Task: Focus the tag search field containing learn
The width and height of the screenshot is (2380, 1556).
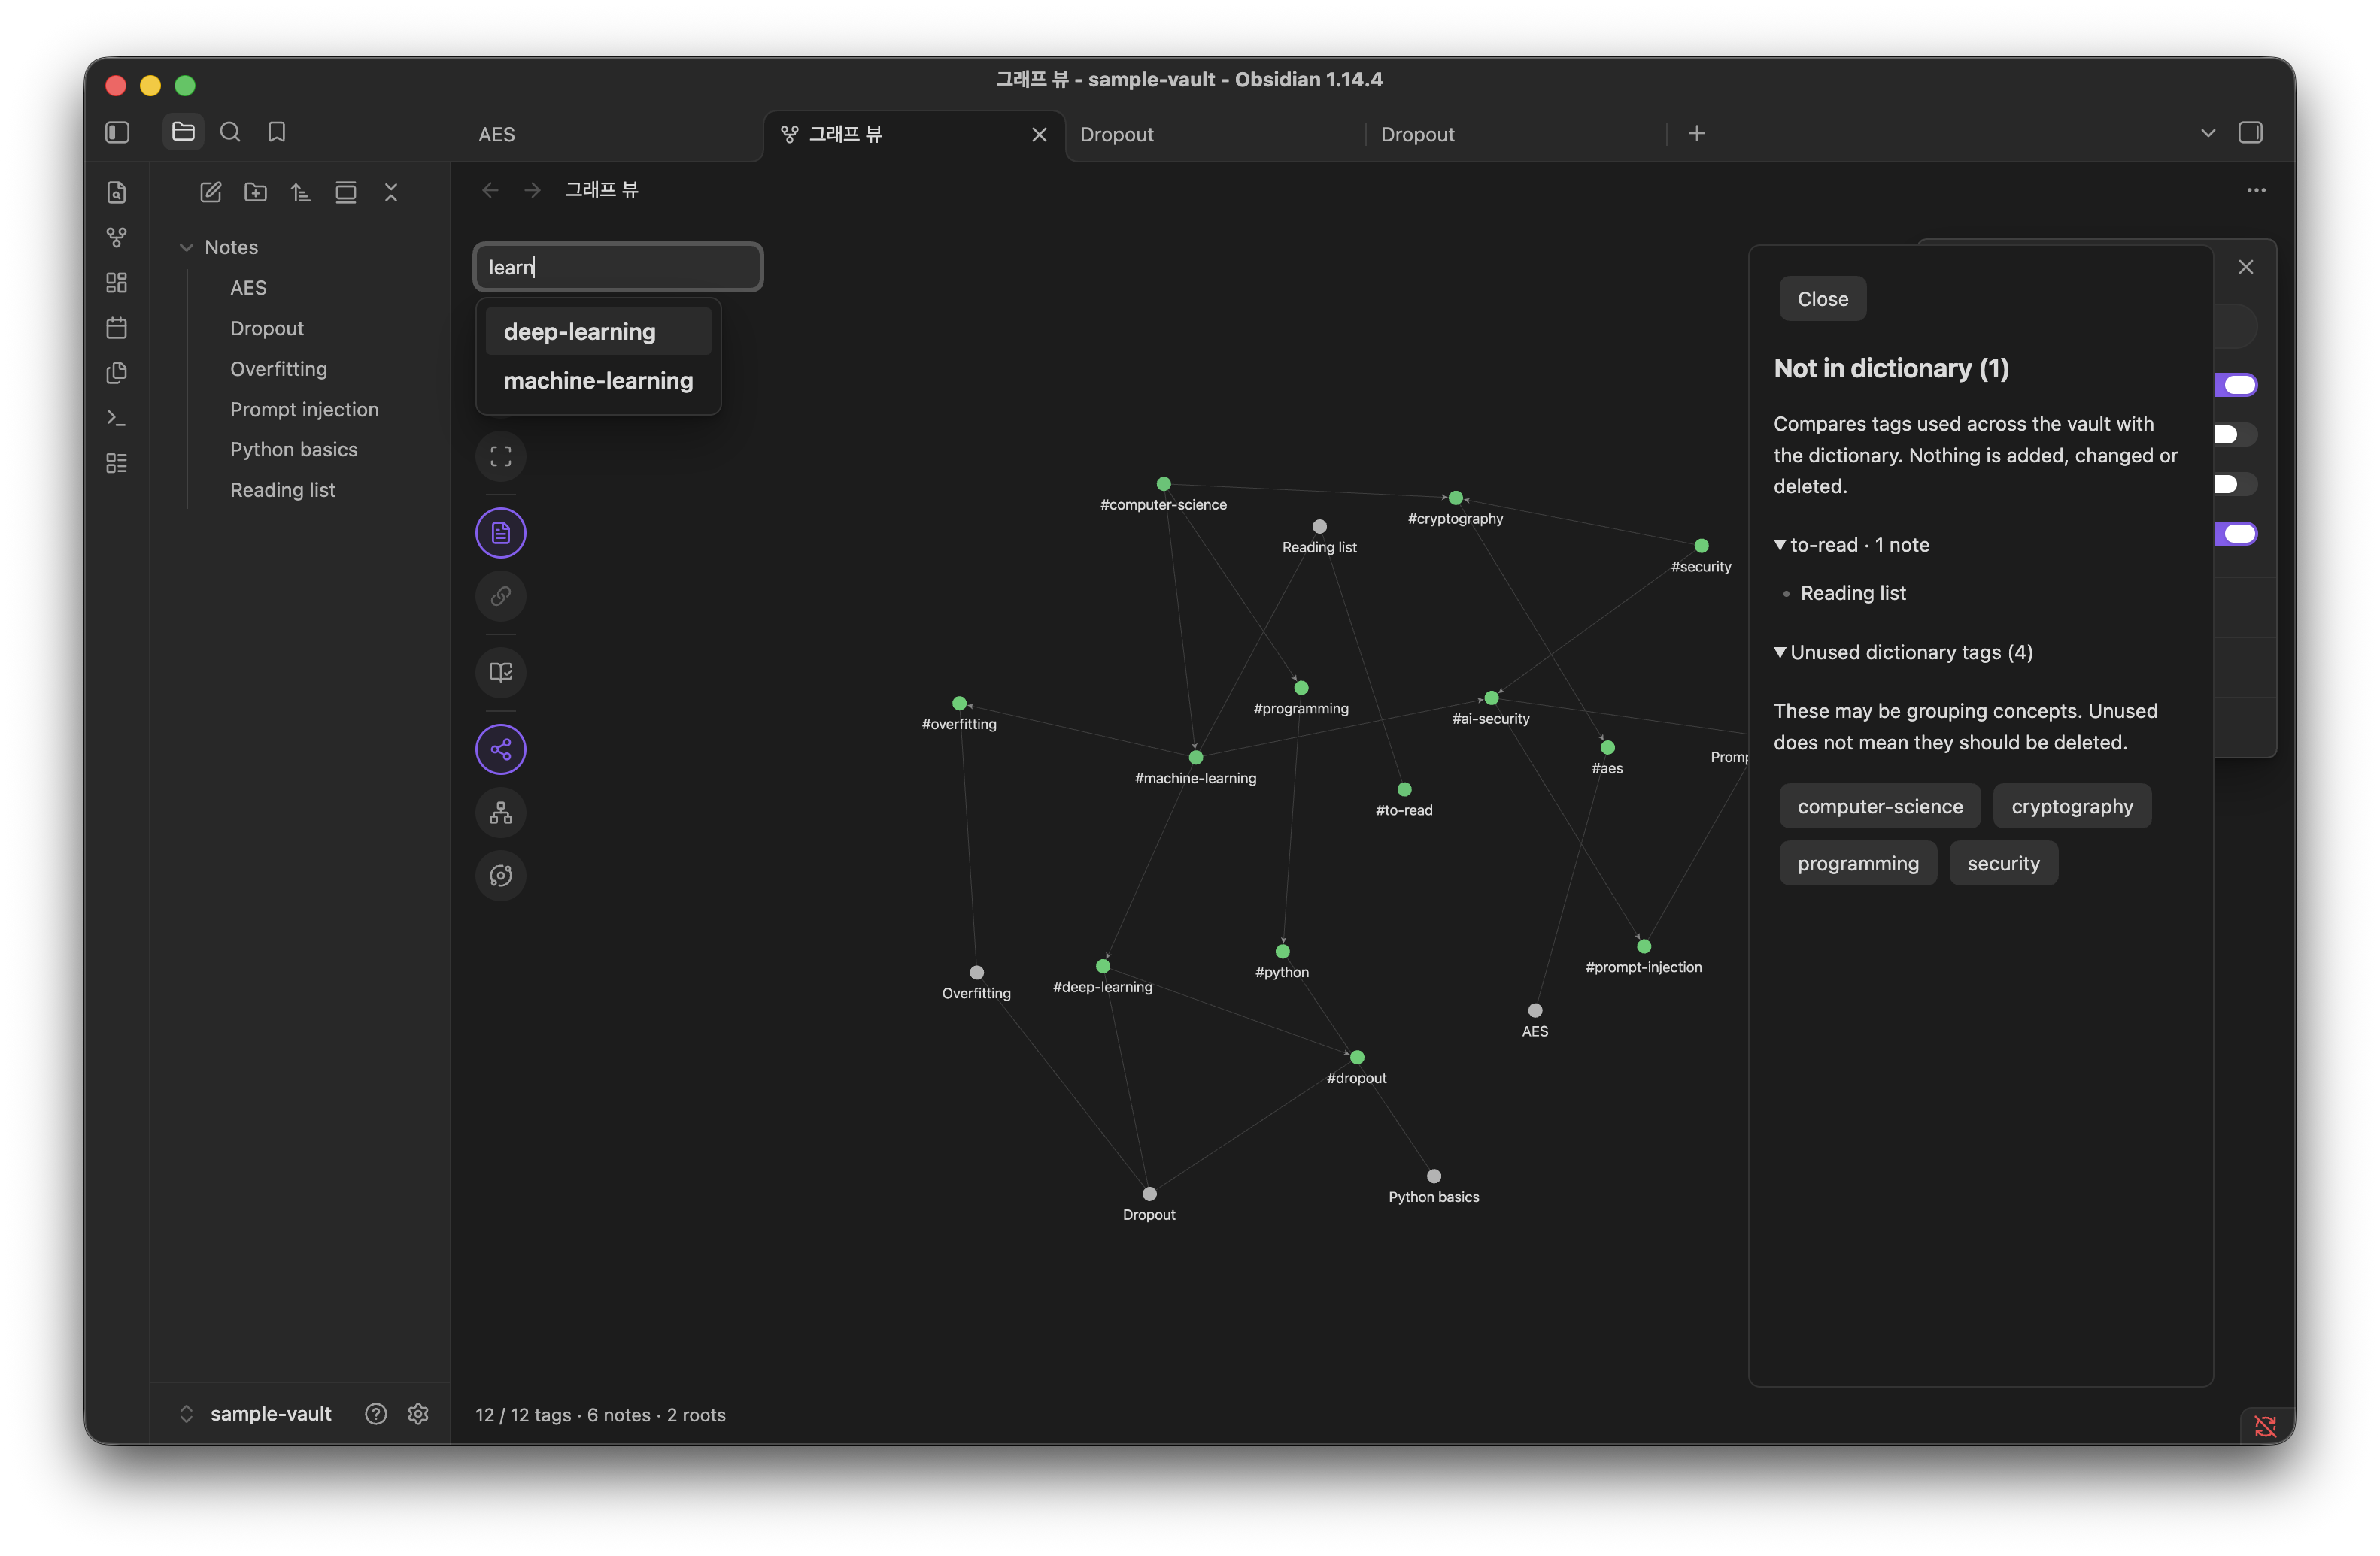Action: [618, 267]
